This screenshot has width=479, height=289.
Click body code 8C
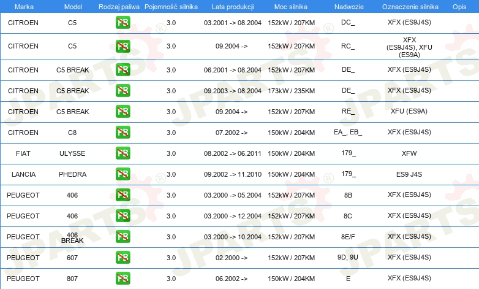pyautogui.click(x=348, y=216)
